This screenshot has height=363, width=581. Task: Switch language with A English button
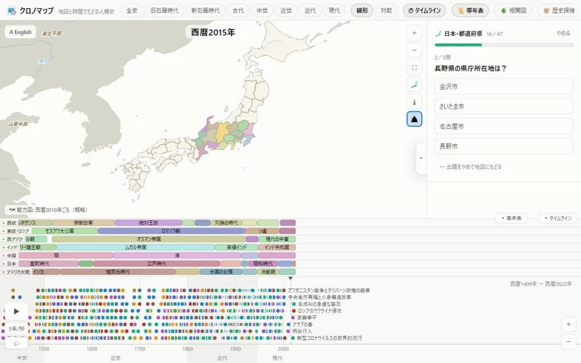(20, 32)
